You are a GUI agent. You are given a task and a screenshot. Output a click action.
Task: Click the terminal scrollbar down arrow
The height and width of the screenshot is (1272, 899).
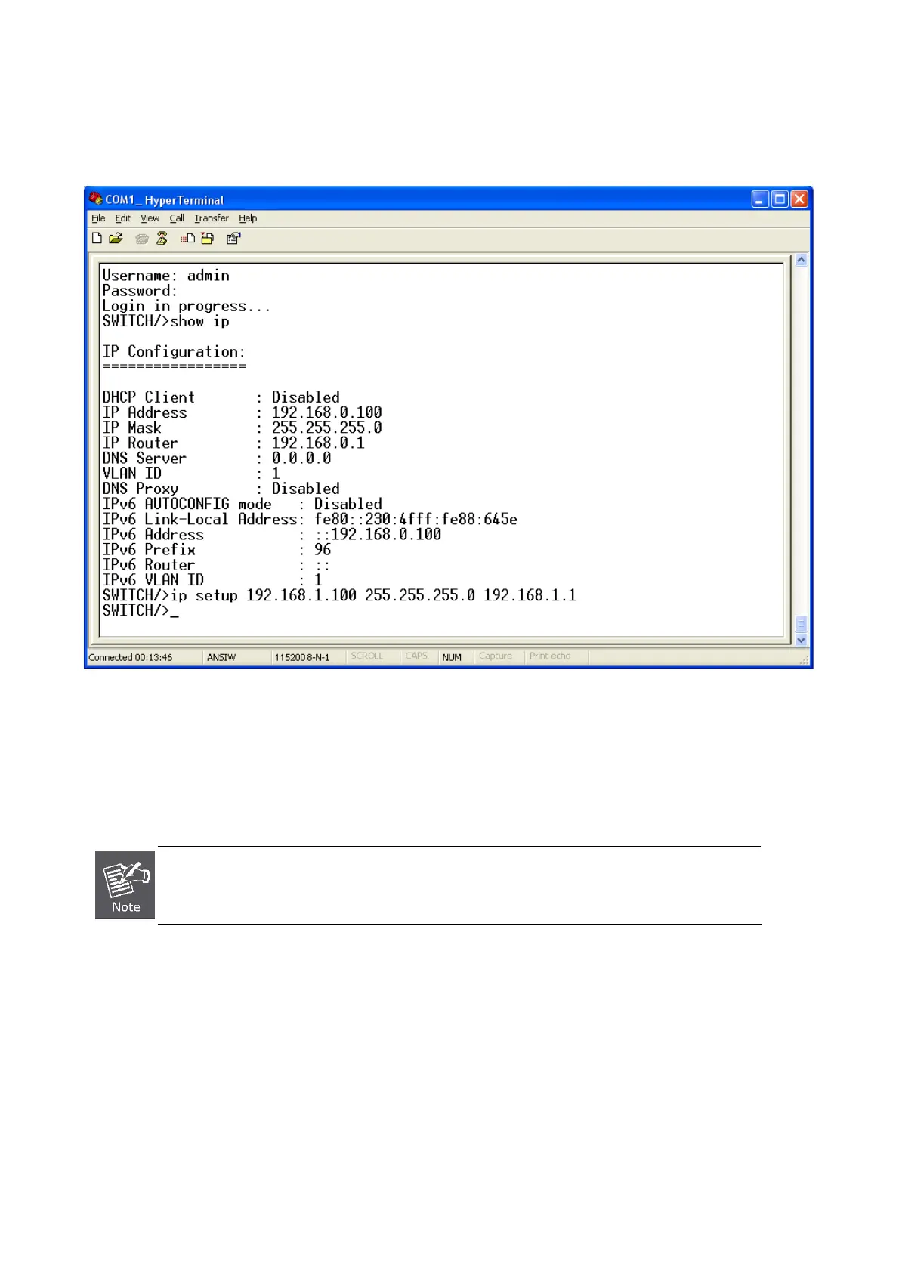pos(802,640)
